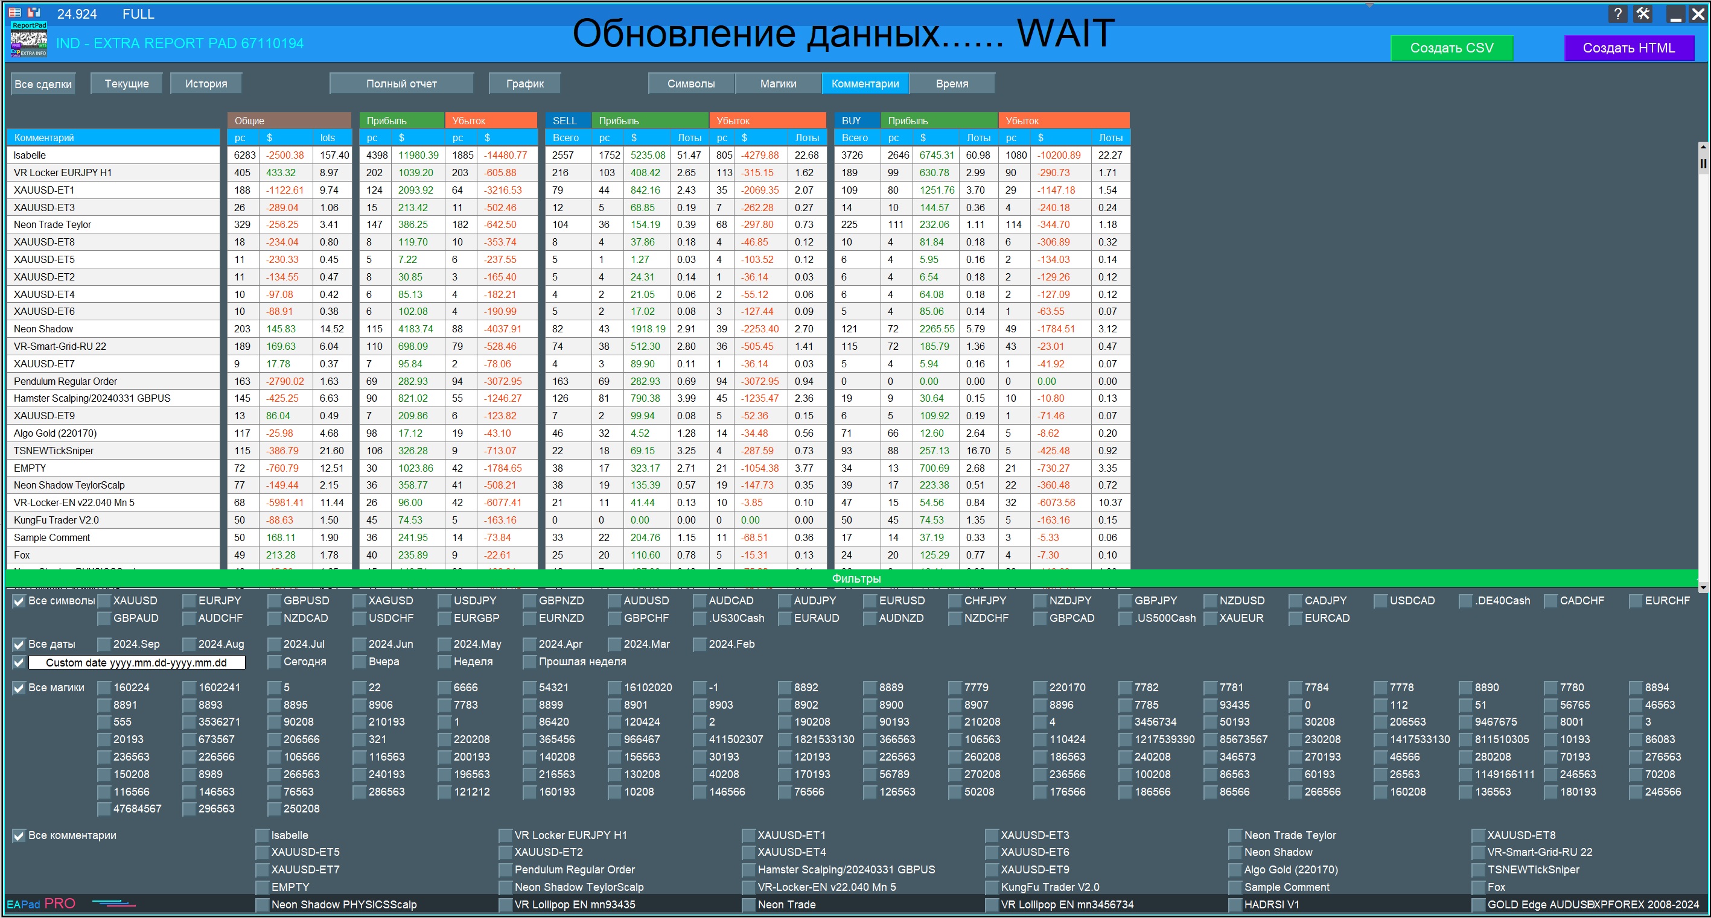Close the Extra Report Pad window
This screenshot has width=1711, height=918.
[1697, 14]
